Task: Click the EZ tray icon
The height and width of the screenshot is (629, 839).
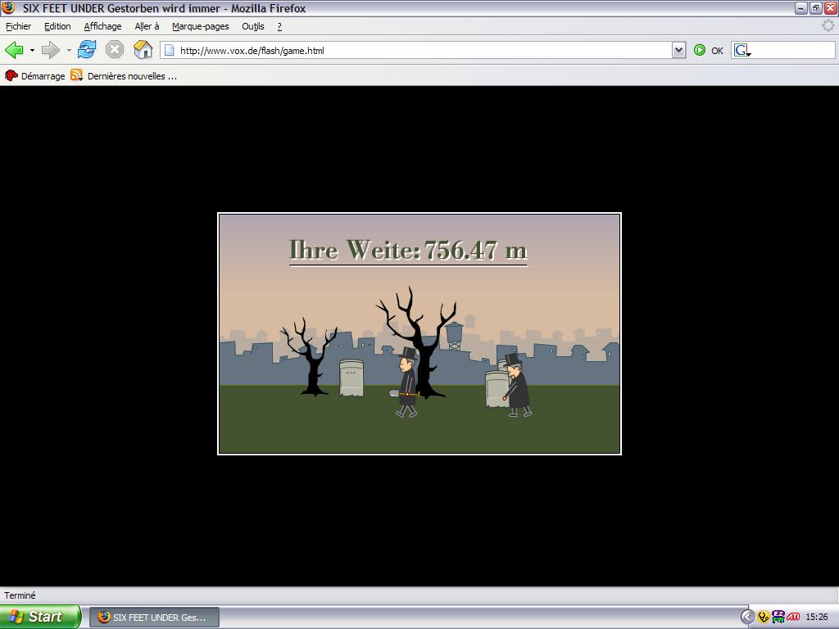Action: pos(778,617)
